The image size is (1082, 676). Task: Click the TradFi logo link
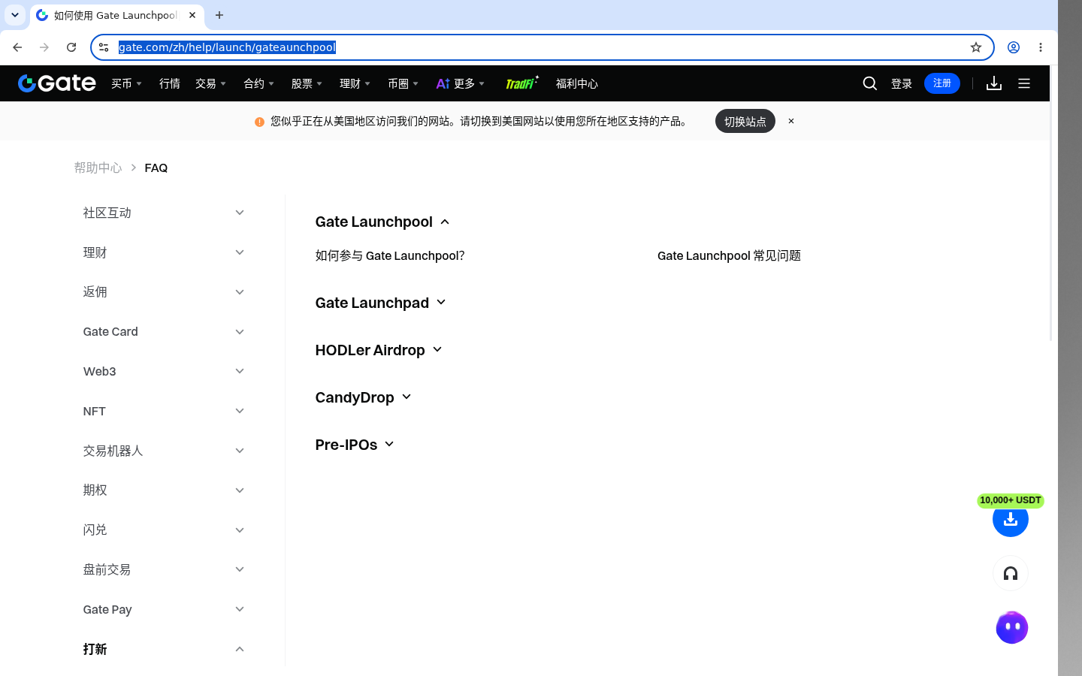click(x=521, y=83)
